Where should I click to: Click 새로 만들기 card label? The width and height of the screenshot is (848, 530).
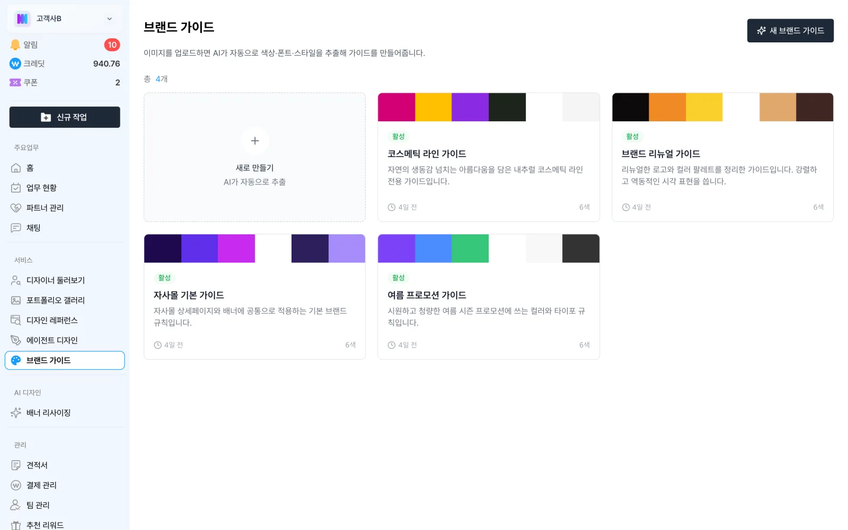[x=255, y=168]
